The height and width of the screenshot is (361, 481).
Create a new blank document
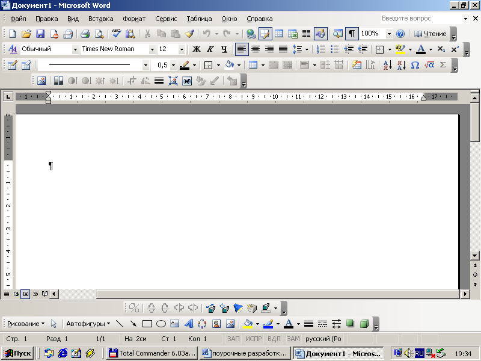tap(13, 34)
